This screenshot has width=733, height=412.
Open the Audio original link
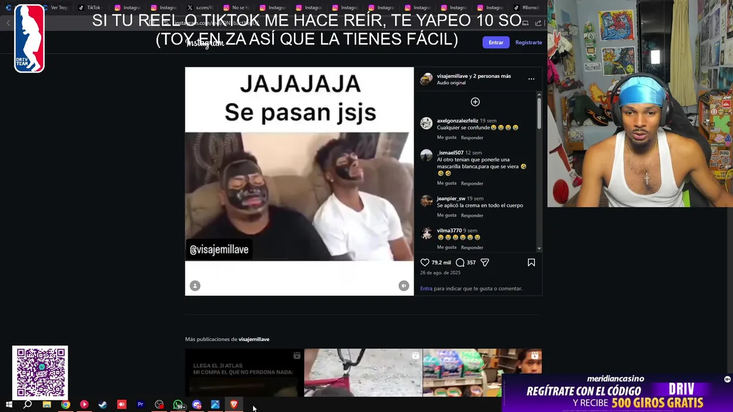click(x=451, y=83)
